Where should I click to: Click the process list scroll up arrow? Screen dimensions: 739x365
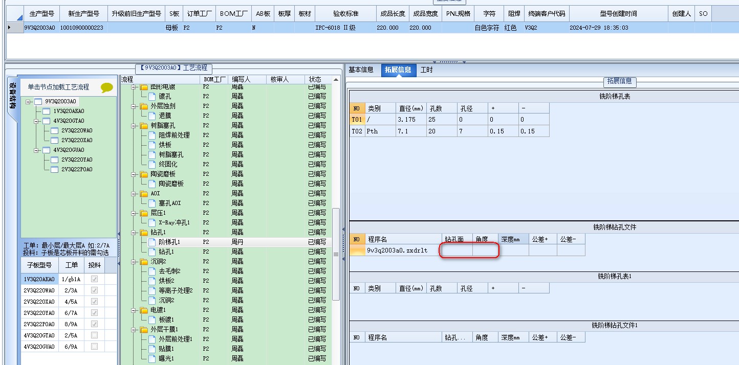pos(336,80)
